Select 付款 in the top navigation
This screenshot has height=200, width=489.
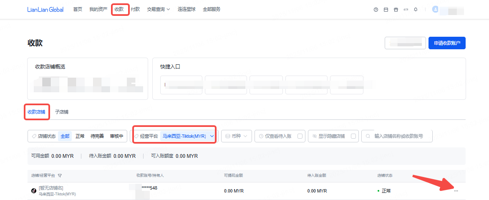(135, 9)
